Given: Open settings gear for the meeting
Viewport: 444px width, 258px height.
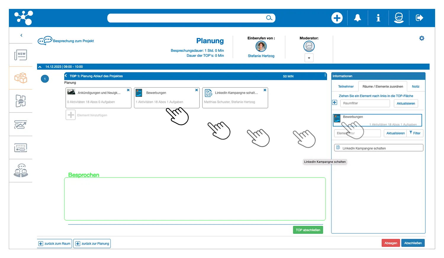Looking at the screenshot, I should coord(422,38).
